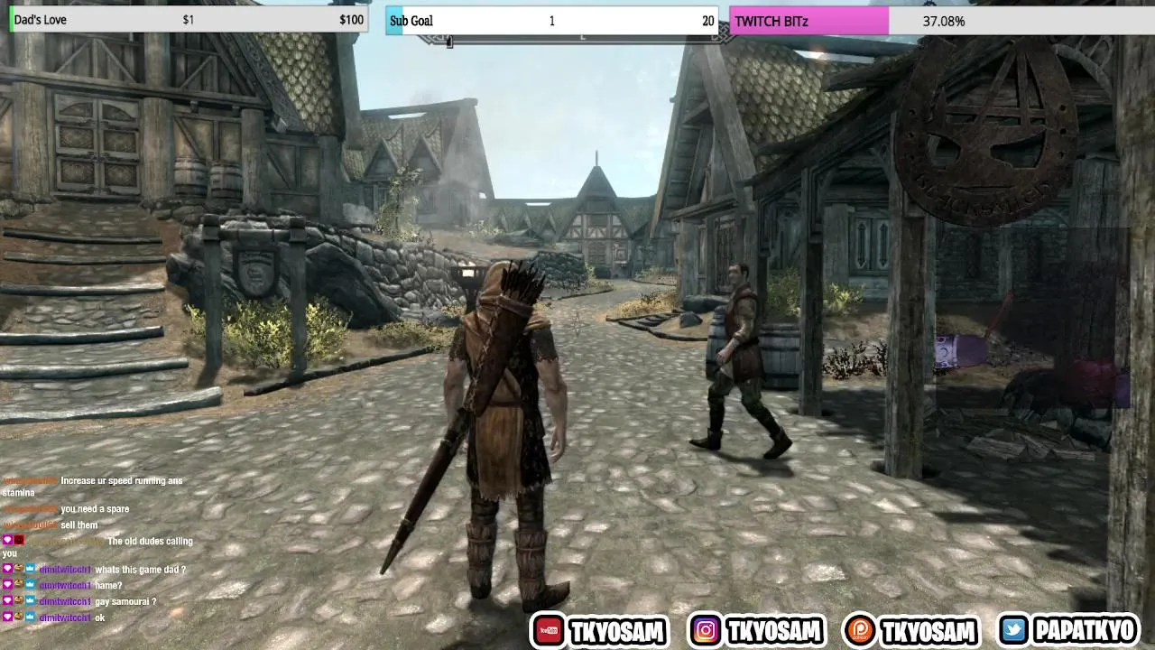
Task: Click chat message "sell them"
Action: 79,525
